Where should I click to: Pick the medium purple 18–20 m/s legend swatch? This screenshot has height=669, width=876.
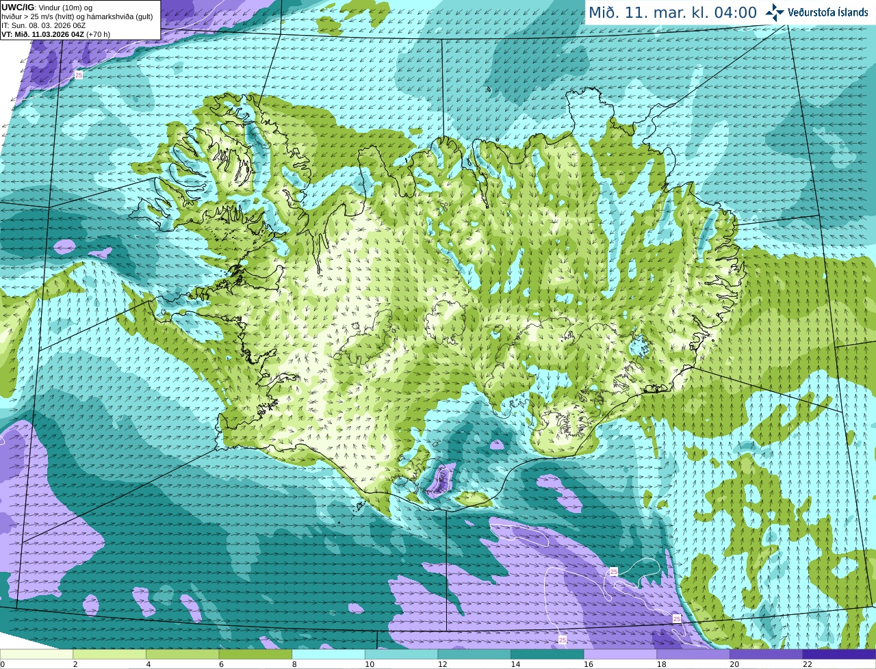click(693, 654)
